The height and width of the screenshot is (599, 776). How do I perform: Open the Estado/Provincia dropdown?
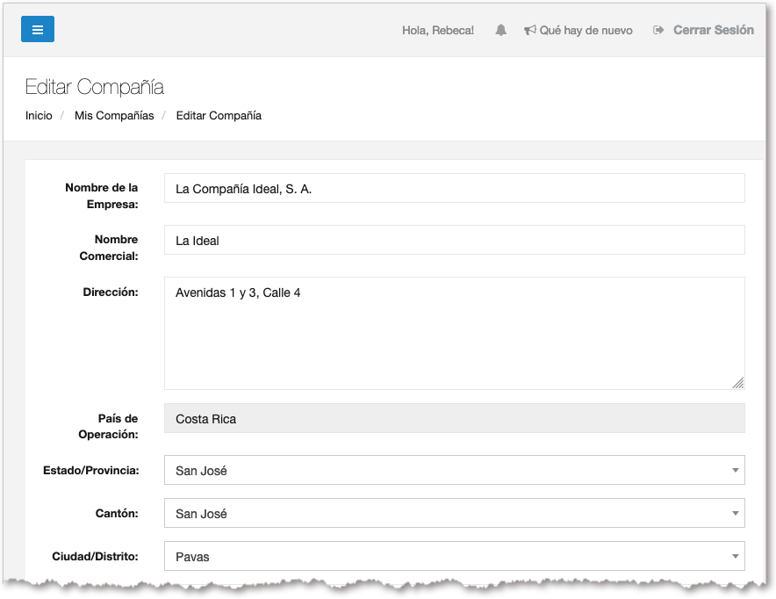[455, 470]
